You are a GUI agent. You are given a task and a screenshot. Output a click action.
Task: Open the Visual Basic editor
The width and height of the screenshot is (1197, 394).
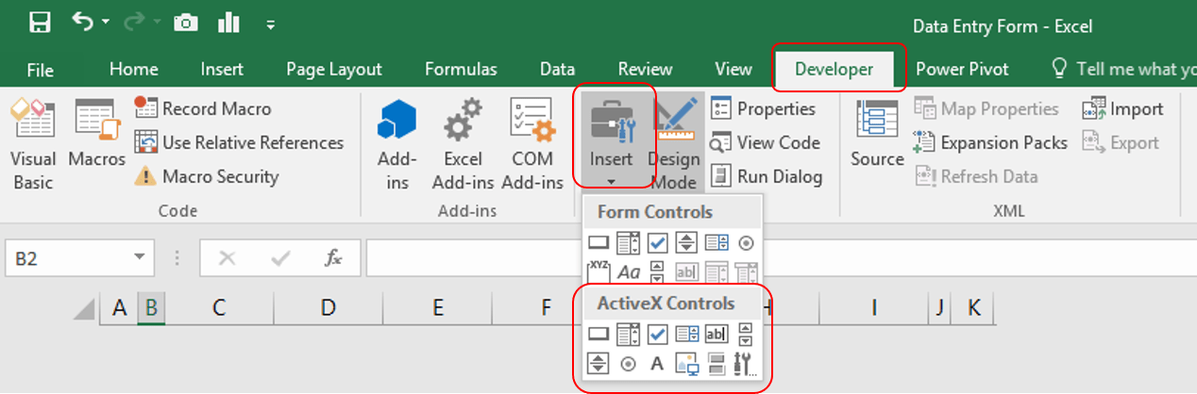(33, 143)
